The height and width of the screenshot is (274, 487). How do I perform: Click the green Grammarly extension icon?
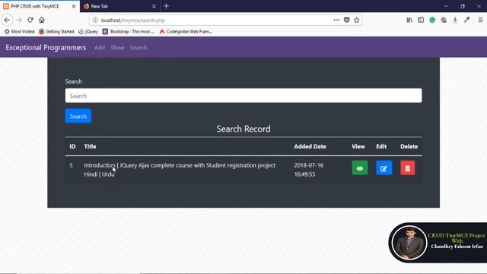click(432, 21)
